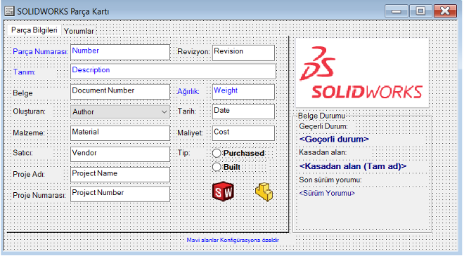Viewport: 464px width, 256px height.
Task: Click the Material input field
Action: (x=120, y=133)
